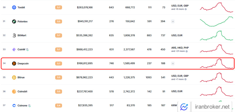
Task: Click CoinW's 5.7 score badge
Action: point(58,49)
